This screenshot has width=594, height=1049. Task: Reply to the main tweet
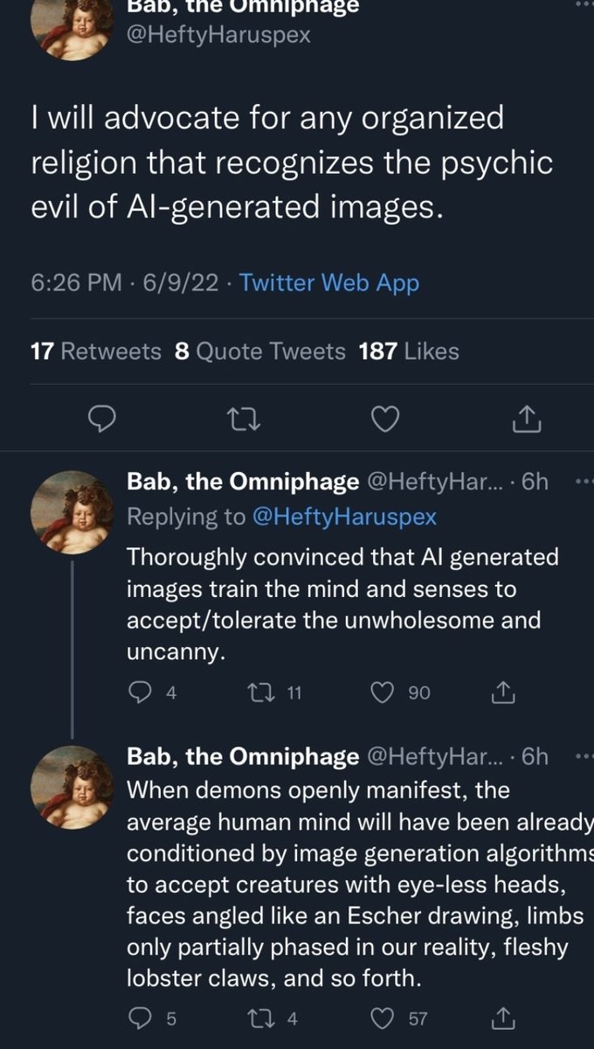[x=103, y=420]
